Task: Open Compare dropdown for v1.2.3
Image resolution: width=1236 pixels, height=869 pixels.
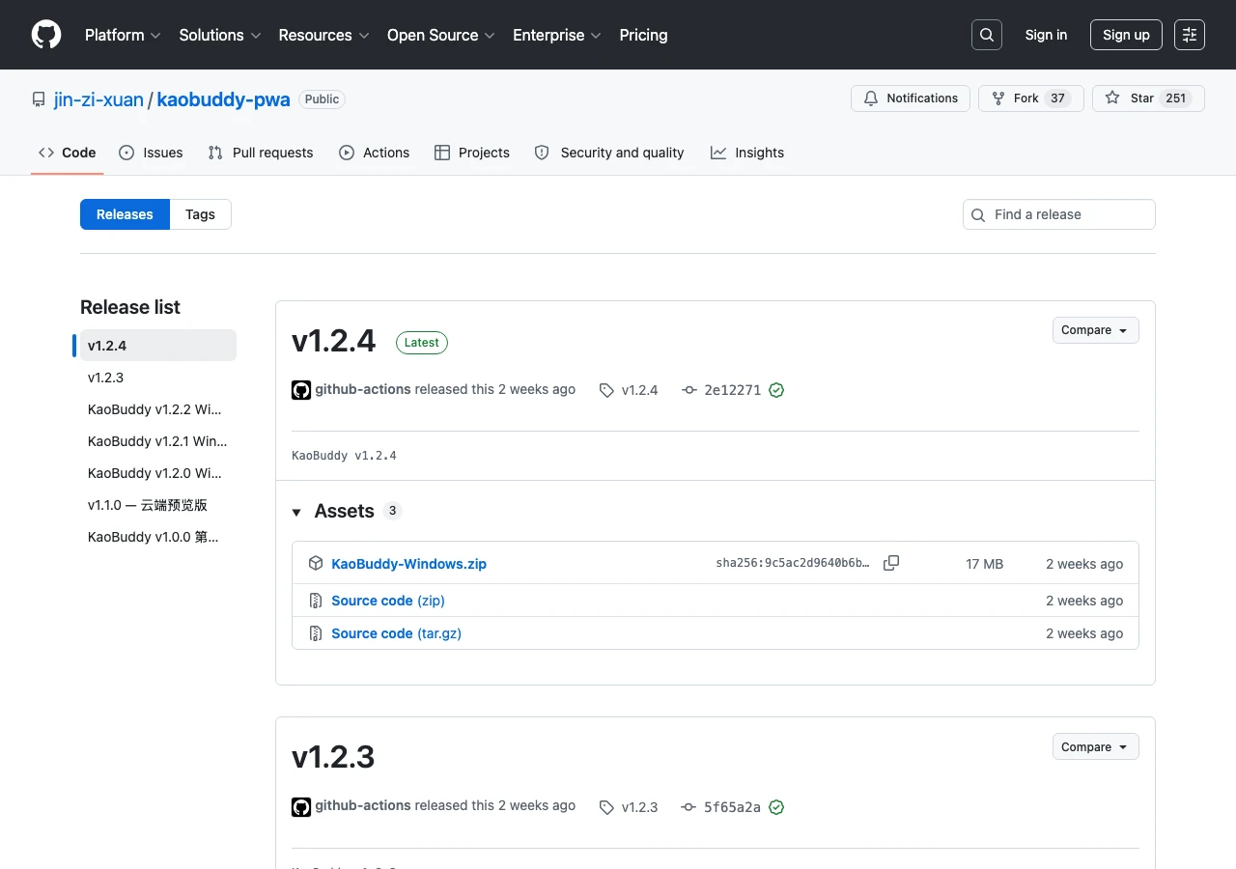Action: click(x=1095, y=747)
